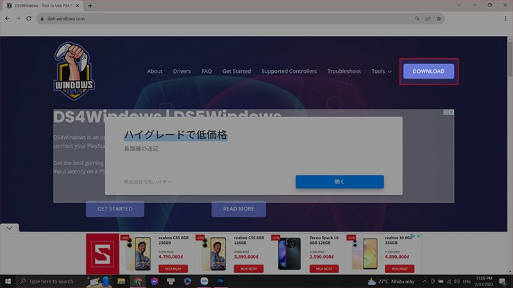Image resolution: width=513 pixels, height=288 pixels.
Task: Open the Supported Controllers menu item
Action: click(289, 71)
